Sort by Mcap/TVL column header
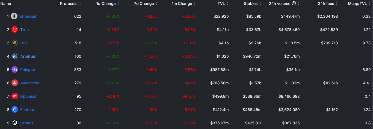 (357, 4)
